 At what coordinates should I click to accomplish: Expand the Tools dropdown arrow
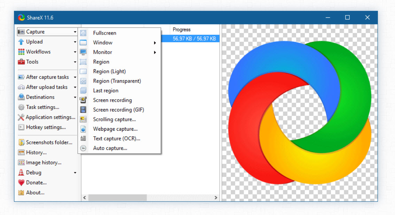click(75, 62)
